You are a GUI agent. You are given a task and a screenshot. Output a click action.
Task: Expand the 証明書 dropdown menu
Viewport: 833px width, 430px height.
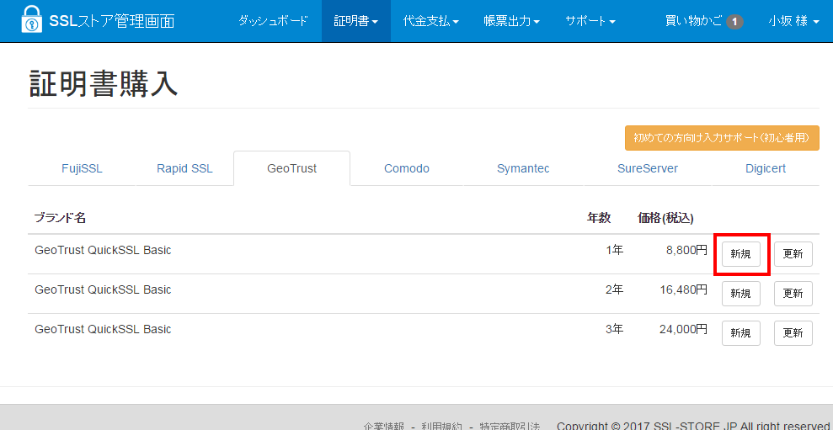tap(356, 21)
